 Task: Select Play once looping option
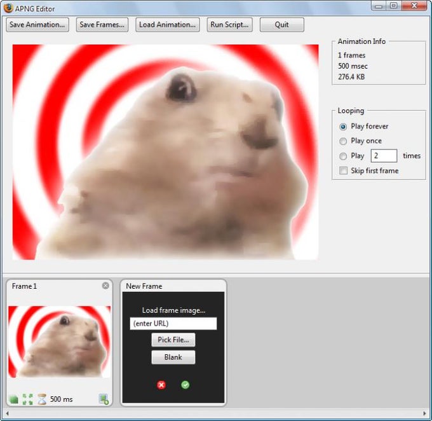[343, 141]
